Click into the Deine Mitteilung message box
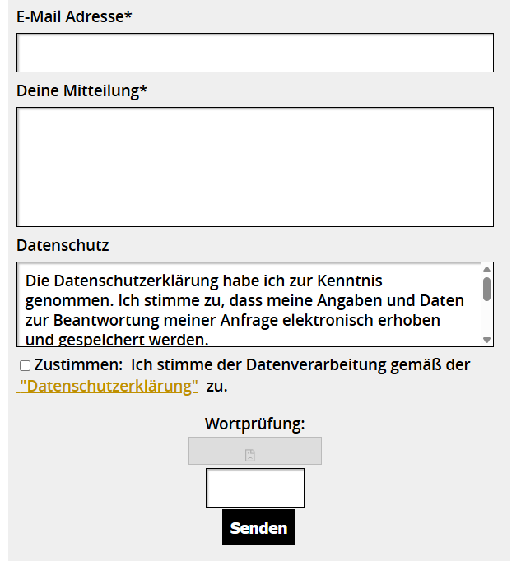The height and width of the screenshot is (561, 521). (254, 166)
